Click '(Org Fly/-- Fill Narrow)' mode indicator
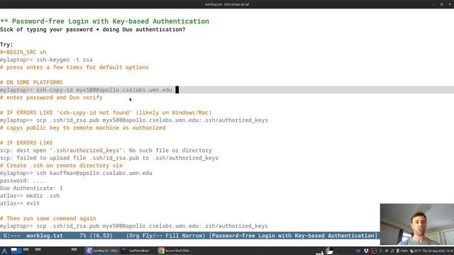Image resolution: width=454 pixels, height=255 pixels. tap(165, 236)
